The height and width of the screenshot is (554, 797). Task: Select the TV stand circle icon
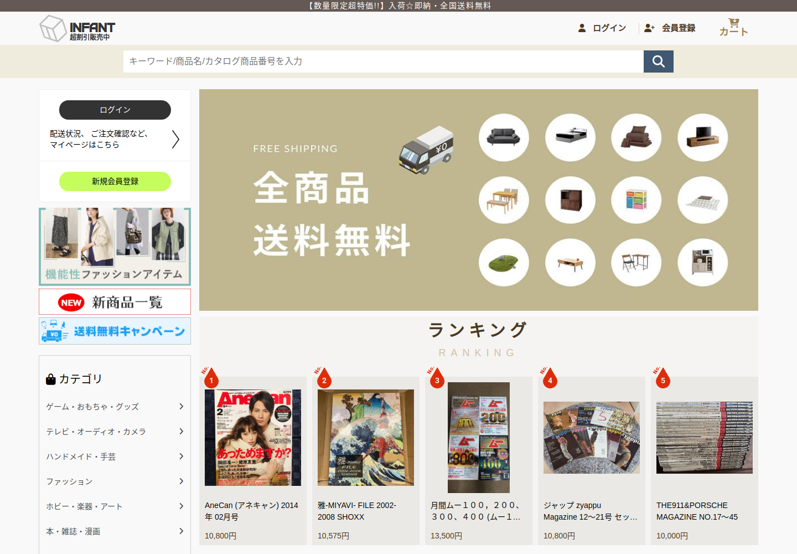click(x=703, y=137)
